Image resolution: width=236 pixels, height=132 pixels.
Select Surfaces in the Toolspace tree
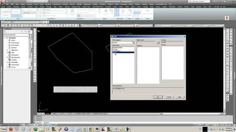pos(14,48)
